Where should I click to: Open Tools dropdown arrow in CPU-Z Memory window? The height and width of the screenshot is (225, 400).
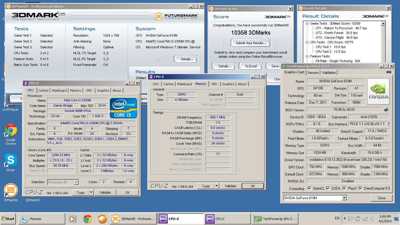(x=216, y=186)
